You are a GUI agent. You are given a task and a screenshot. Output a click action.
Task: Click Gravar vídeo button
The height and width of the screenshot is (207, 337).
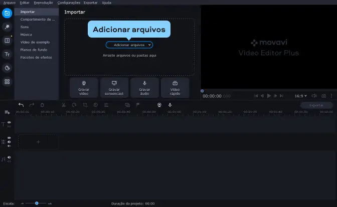pyautogui.click(x=84, y=88)
